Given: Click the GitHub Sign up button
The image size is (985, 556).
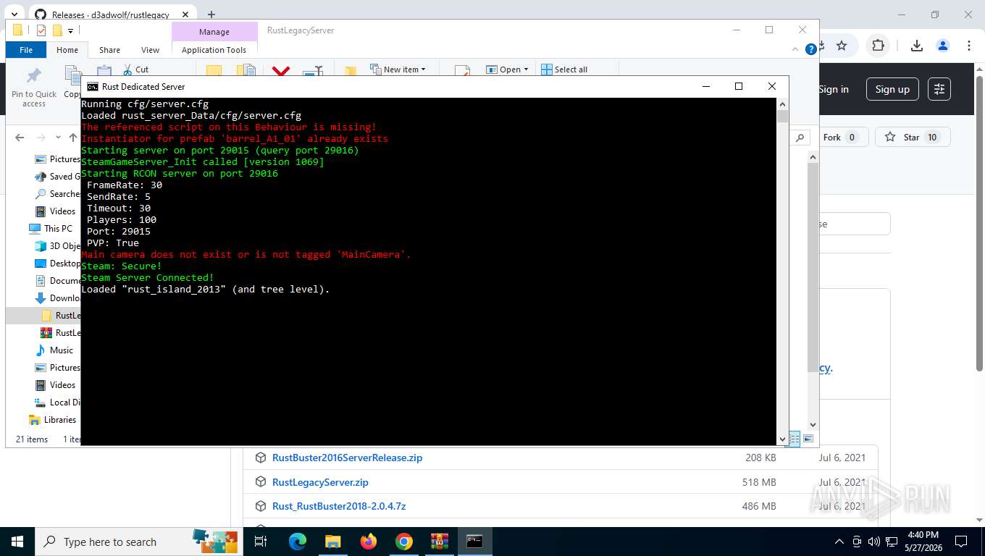Looking at the screenshot, I should (892, 89).
